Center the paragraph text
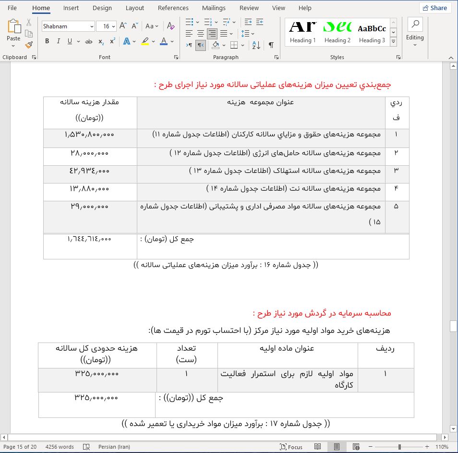The image size is (458, 453). 201,34
